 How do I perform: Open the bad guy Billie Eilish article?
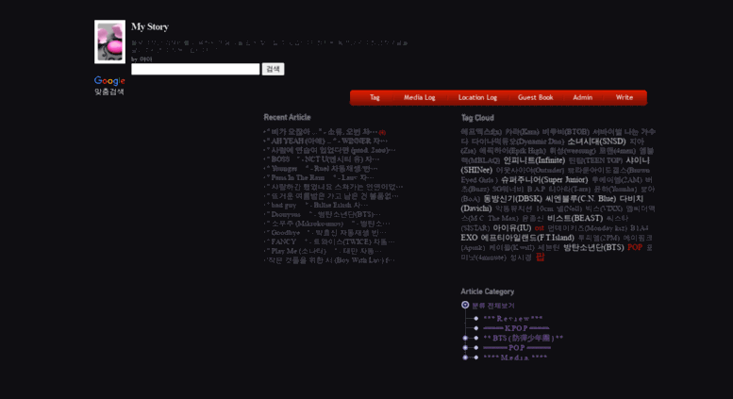pos(317,205)
